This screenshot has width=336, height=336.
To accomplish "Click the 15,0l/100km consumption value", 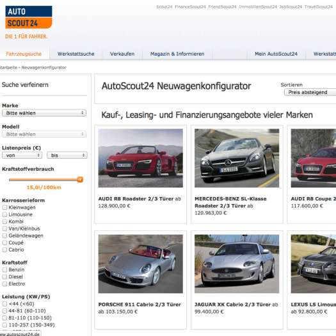I will (44, 188).
